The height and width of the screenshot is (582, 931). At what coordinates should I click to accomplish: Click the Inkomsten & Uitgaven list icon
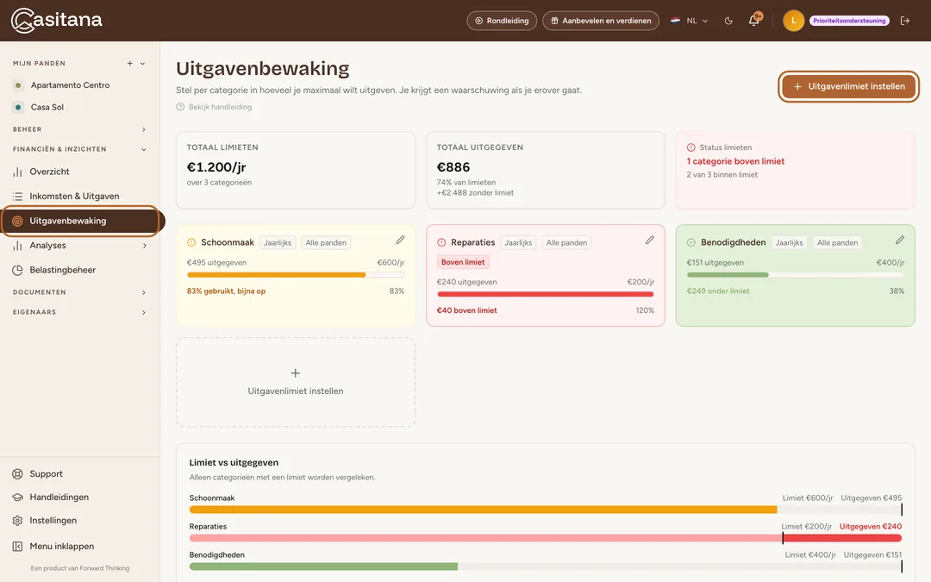click(x=17, y=196)
